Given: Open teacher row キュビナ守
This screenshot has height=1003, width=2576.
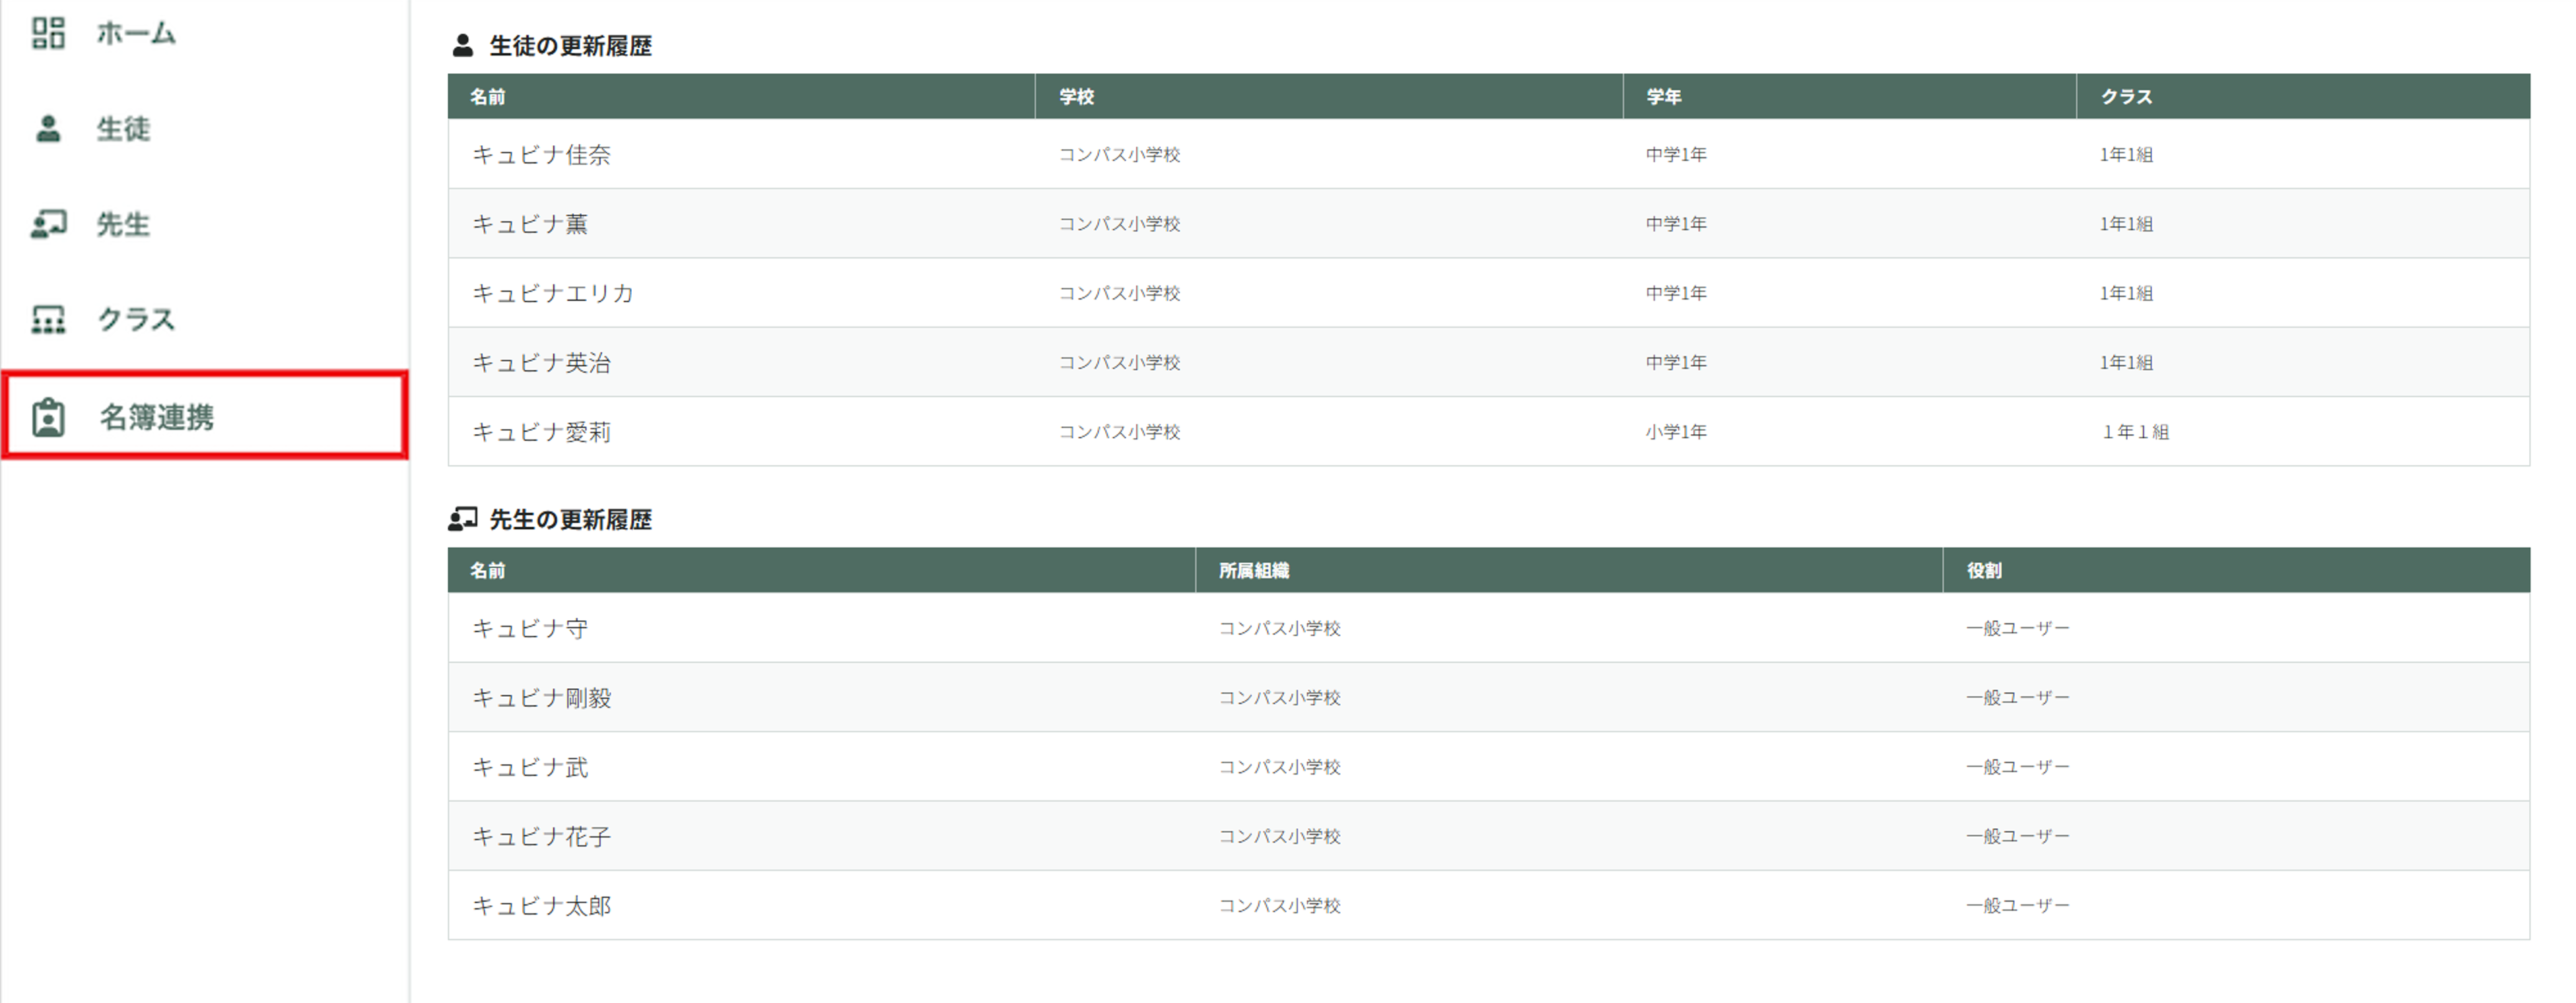Looking at the screenshot, I should click(x=530, y=628).
